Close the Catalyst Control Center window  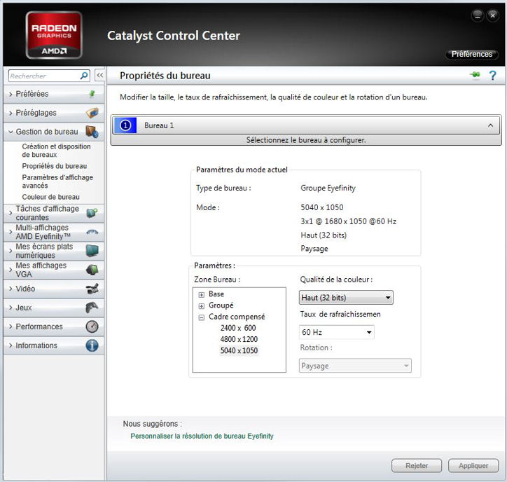click(492, 15)
